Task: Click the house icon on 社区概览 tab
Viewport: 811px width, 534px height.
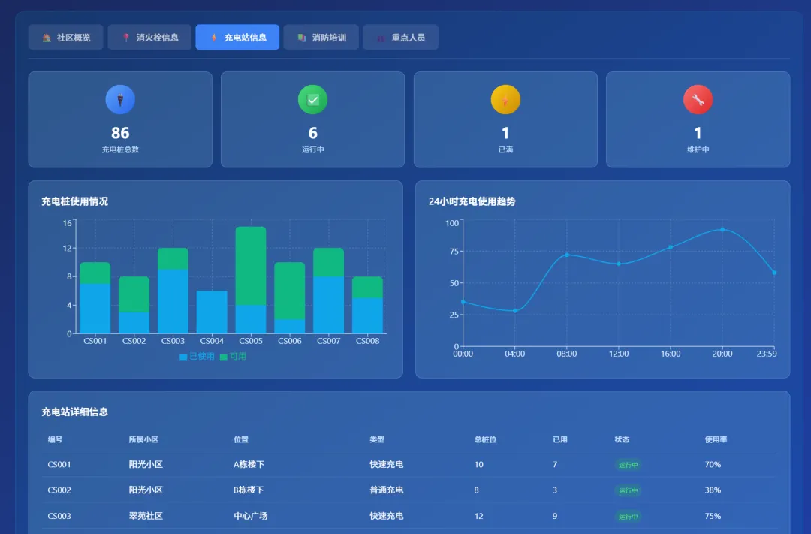Action: (x=47, y=38)
